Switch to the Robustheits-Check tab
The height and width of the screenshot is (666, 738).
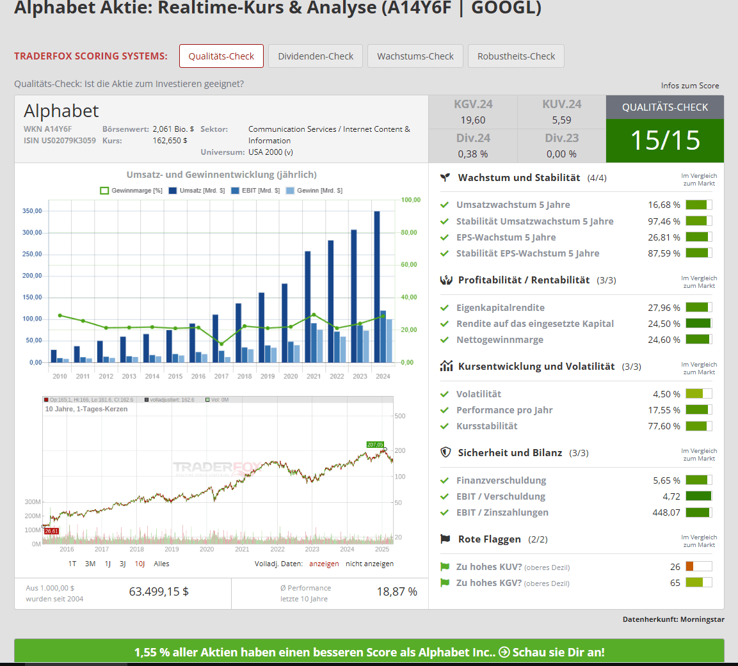point(516,56)
